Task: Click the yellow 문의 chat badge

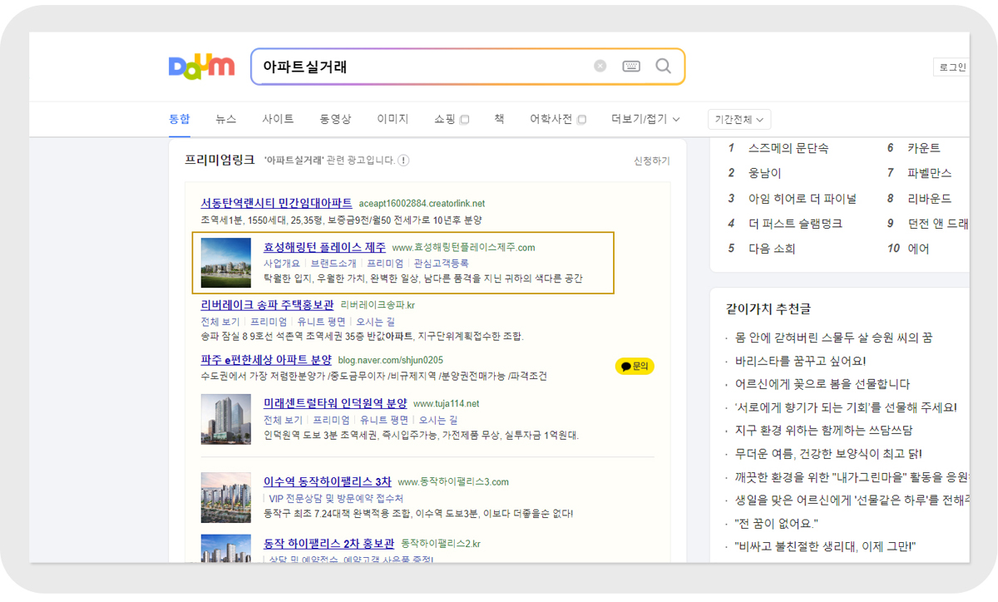Action: click(635, 366)
